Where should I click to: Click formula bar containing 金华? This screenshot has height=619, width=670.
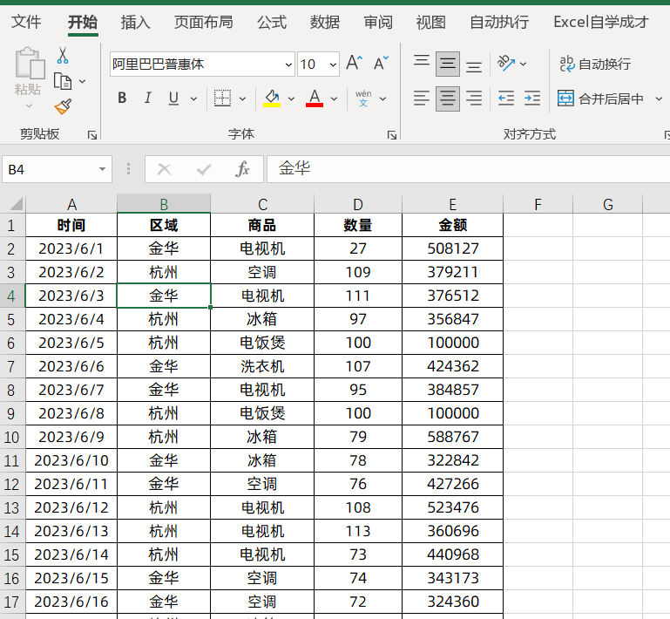click(469, 169)
